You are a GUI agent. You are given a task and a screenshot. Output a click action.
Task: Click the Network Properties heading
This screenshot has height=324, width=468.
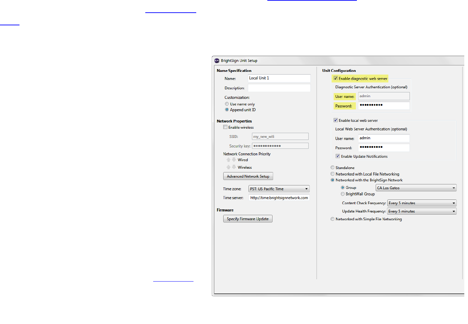coord(235,121)
